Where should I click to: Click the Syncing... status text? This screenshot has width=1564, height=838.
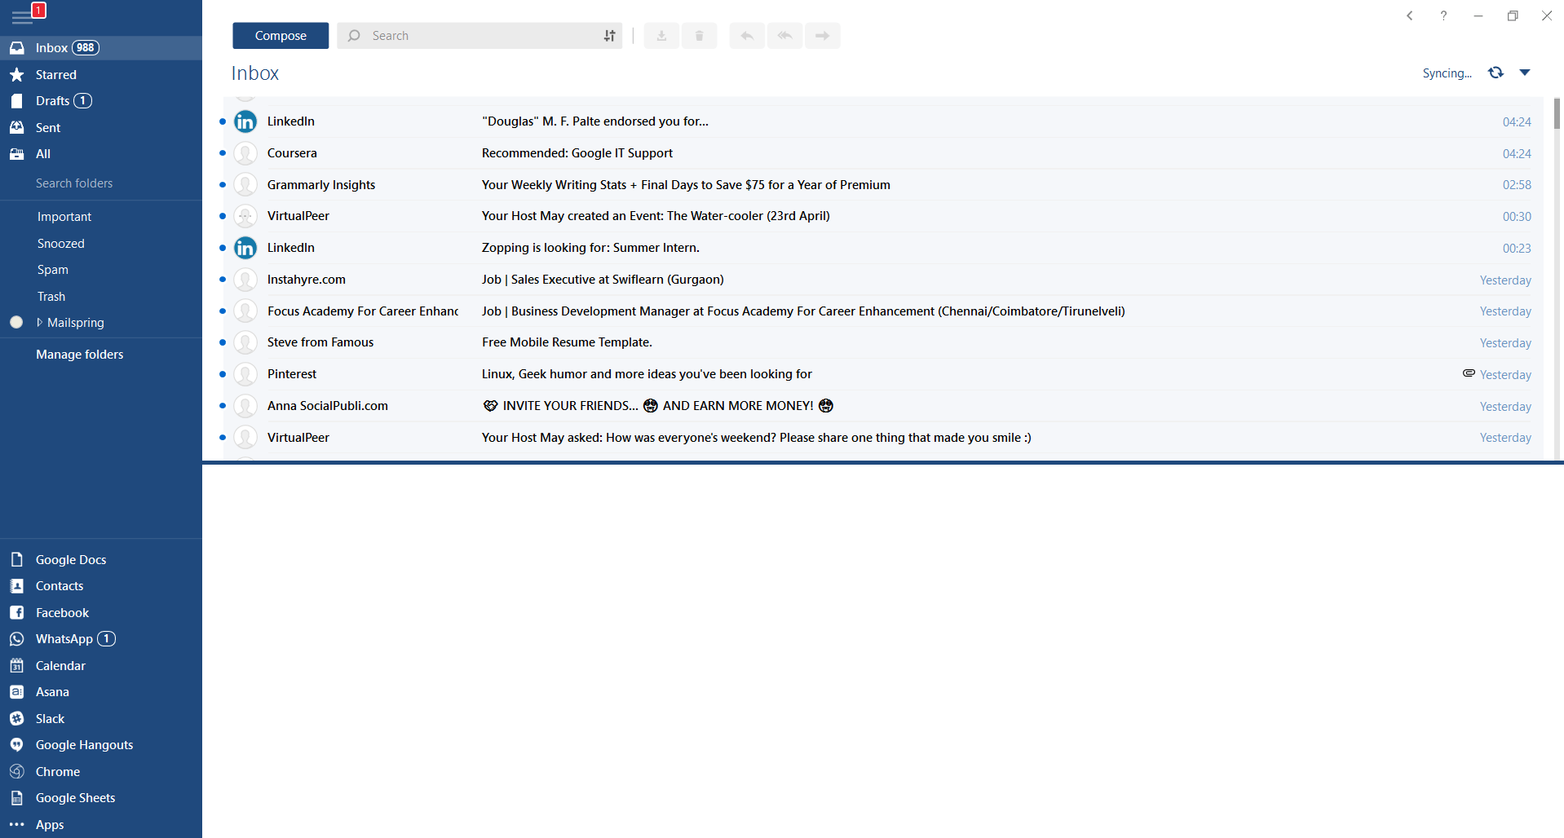pos(1447,73)
